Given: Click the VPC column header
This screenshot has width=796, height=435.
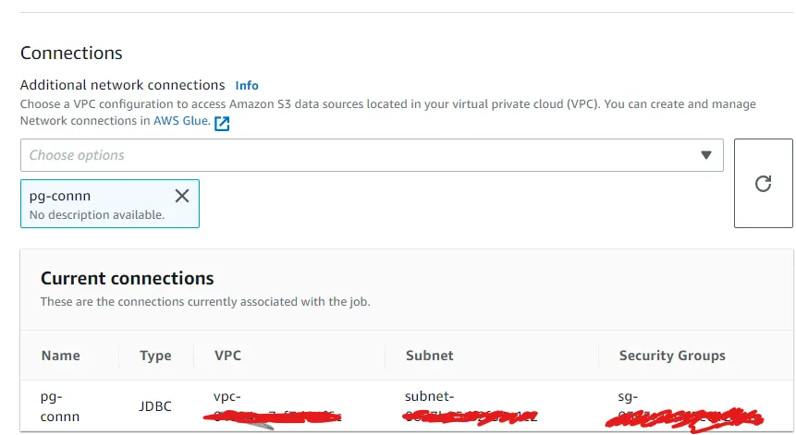Looking at the screenshot, I should pyautogui.click(x=227, y=356).
